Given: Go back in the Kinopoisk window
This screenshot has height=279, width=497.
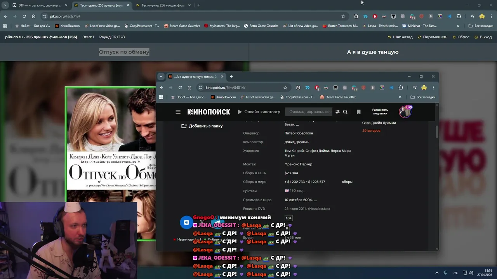Looking at the screenshot, I should point(162,88).
